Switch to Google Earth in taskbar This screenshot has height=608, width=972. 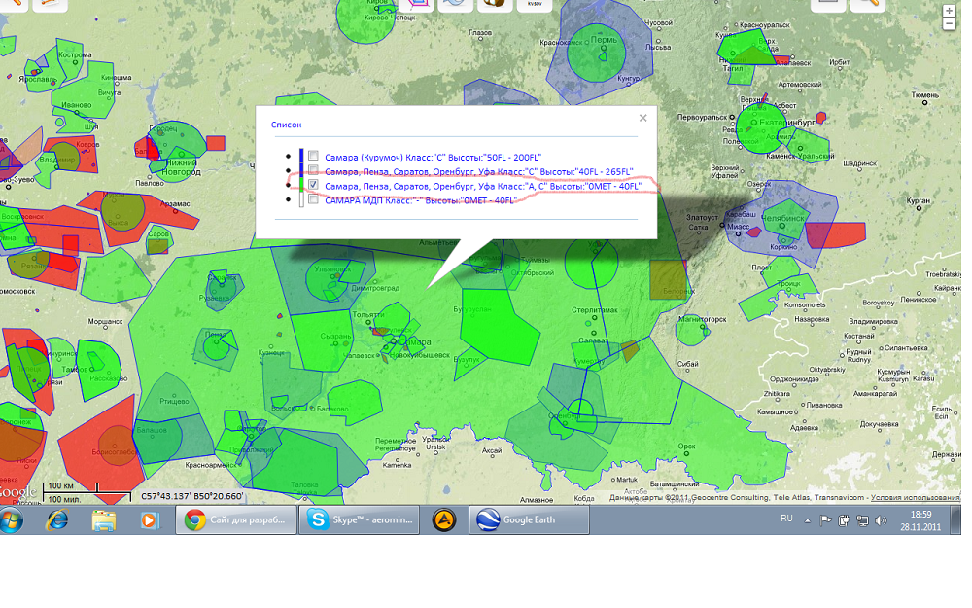pos(529,520)
